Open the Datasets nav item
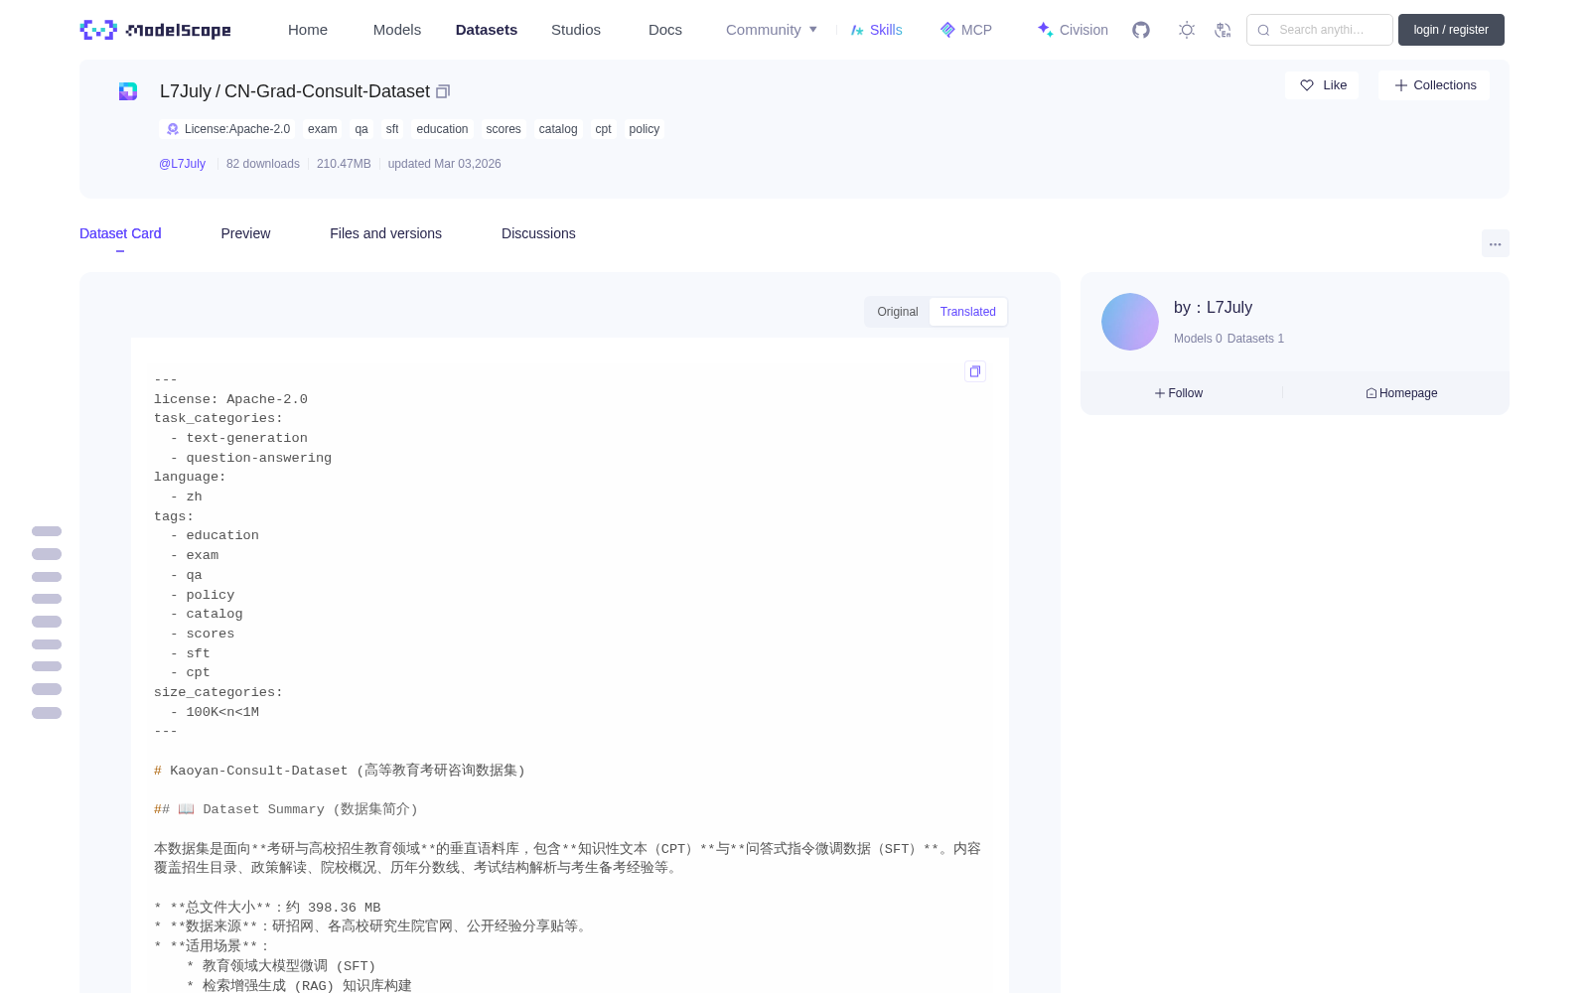The width and height of the screenshot is (1589, 993). pyautogui.click(x=487, y=30)
